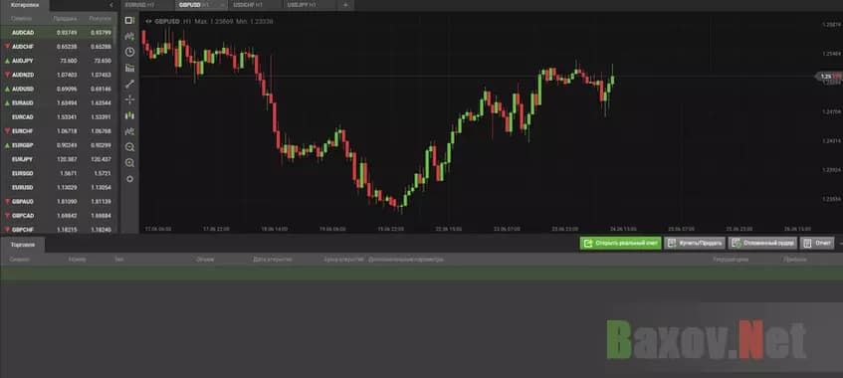Open chart settings gear icon
Viewport: 843px width, 378px height.
pyautogui.click(x=129, y=179)
